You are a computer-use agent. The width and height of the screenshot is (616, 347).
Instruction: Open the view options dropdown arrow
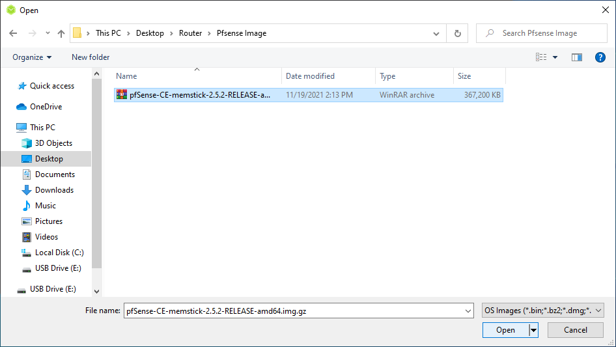[x=555, y=57]
